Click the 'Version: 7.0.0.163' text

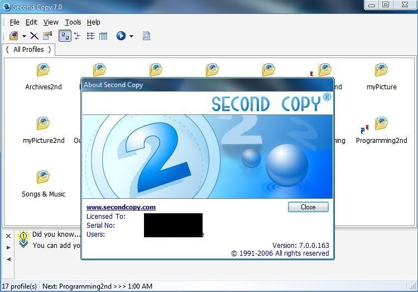click(301, 245)
